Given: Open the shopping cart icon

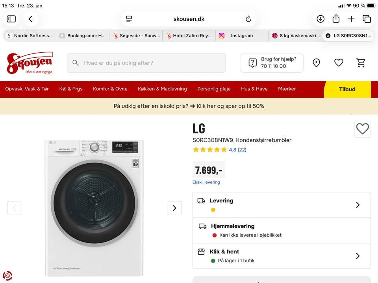Looking at the screenshot, I should click(x=361, y=63).
